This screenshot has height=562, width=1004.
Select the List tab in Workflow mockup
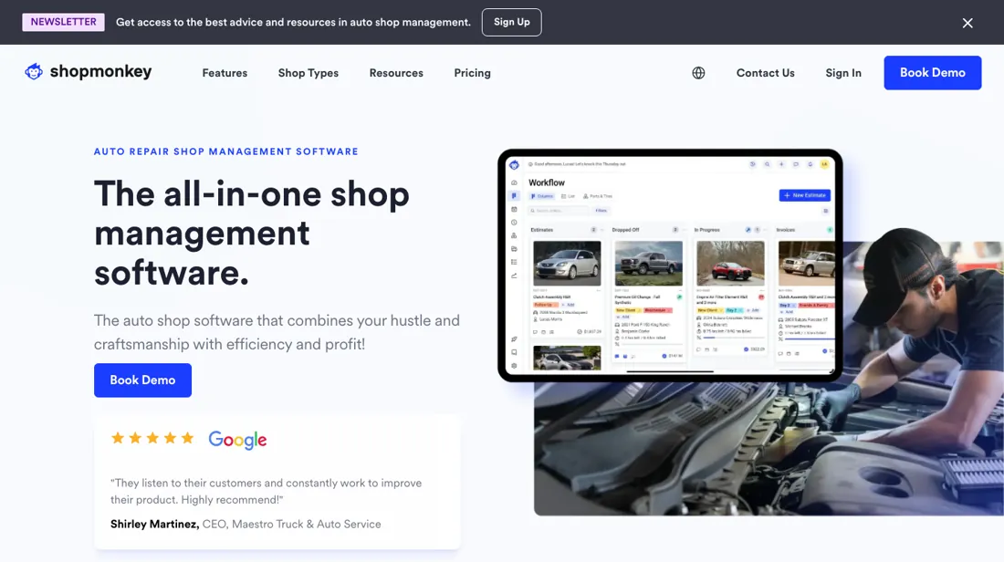click(569, 196)
